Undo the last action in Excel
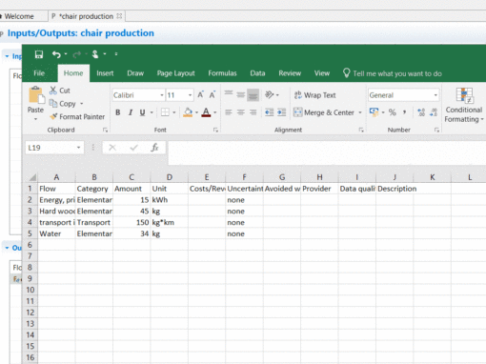This screenshot has height=364, width=486. (56, 54)
